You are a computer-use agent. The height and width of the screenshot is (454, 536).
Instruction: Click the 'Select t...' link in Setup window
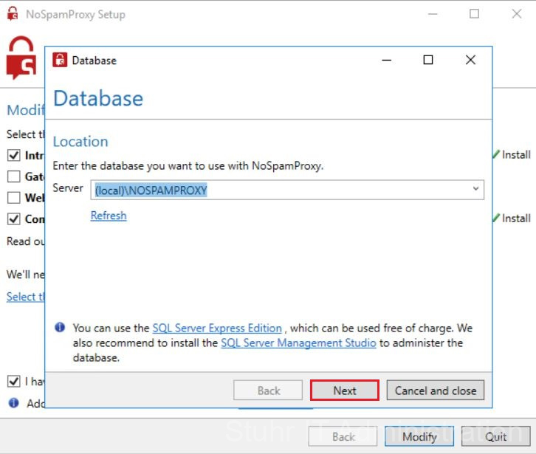pyautogui.click(x=26, y=297)
